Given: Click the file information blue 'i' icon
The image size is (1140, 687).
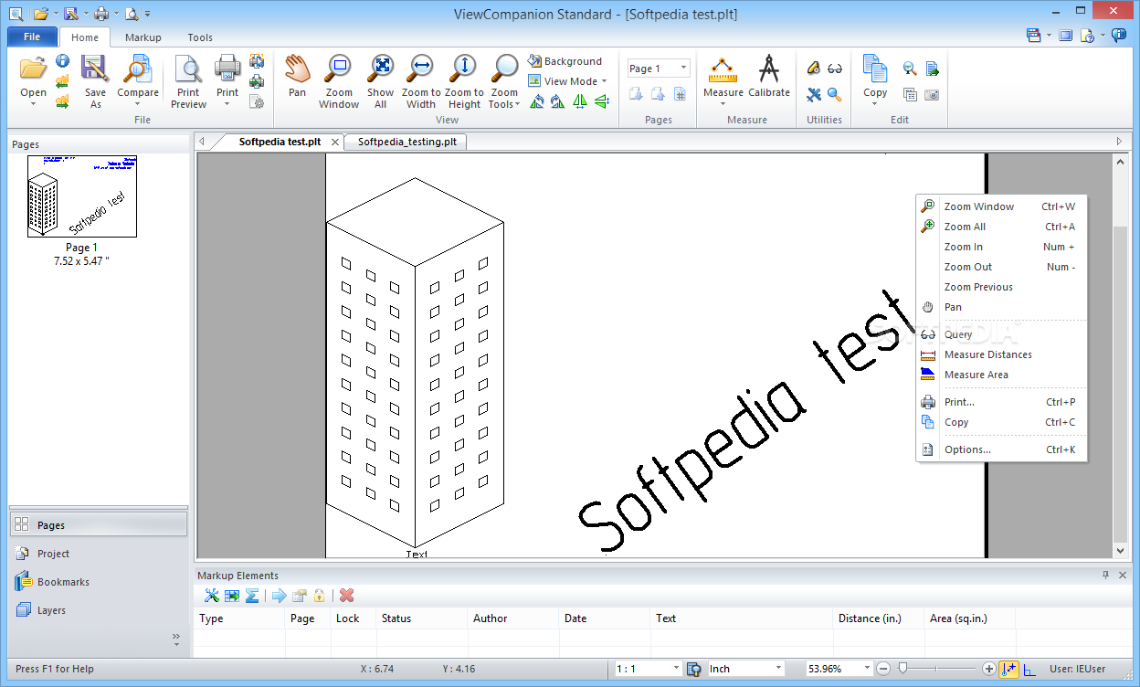Looking at the screenshot, I should click(62, 61).
